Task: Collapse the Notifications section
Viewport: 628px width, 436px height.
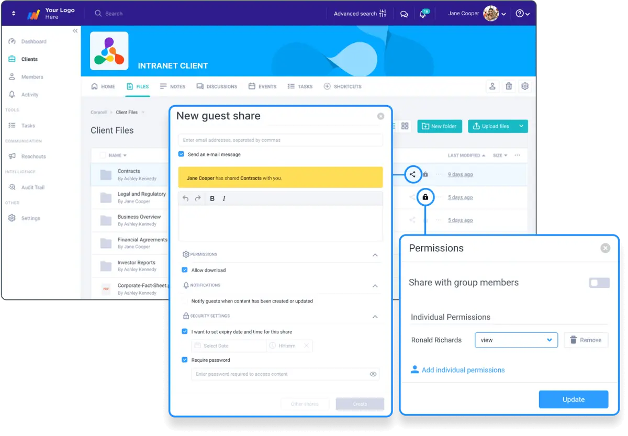Action: 375,286
